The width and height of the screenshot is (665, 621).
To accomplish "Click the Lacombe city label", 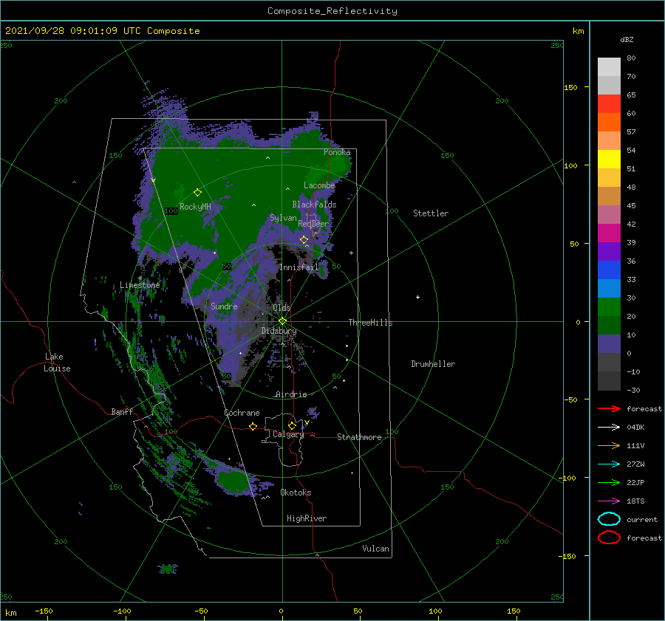I will pos(319,185).
